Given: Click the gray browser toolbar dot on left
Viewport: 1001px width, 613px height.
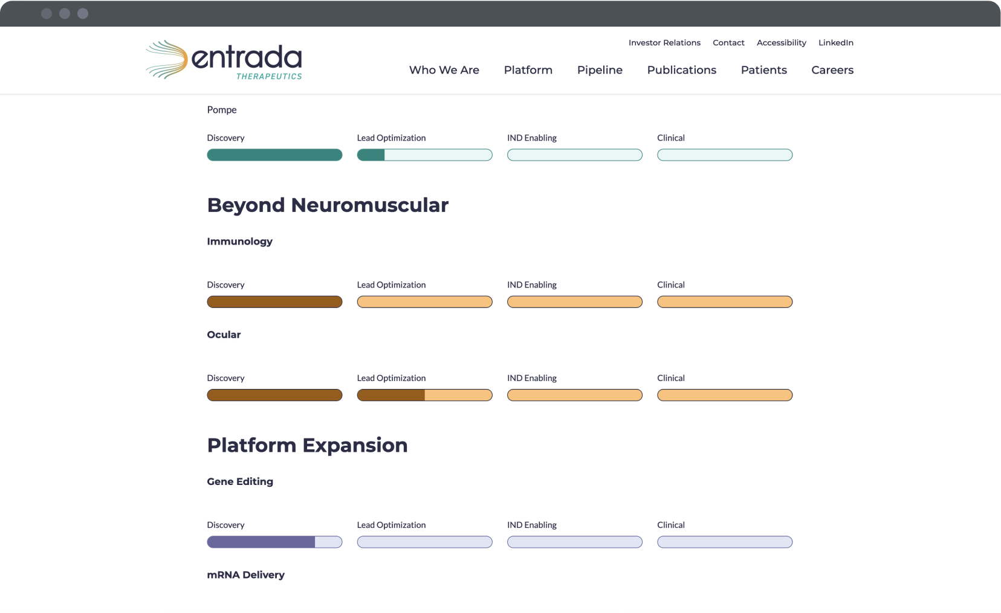Looking at the screenshot, I should pos(45,13).
